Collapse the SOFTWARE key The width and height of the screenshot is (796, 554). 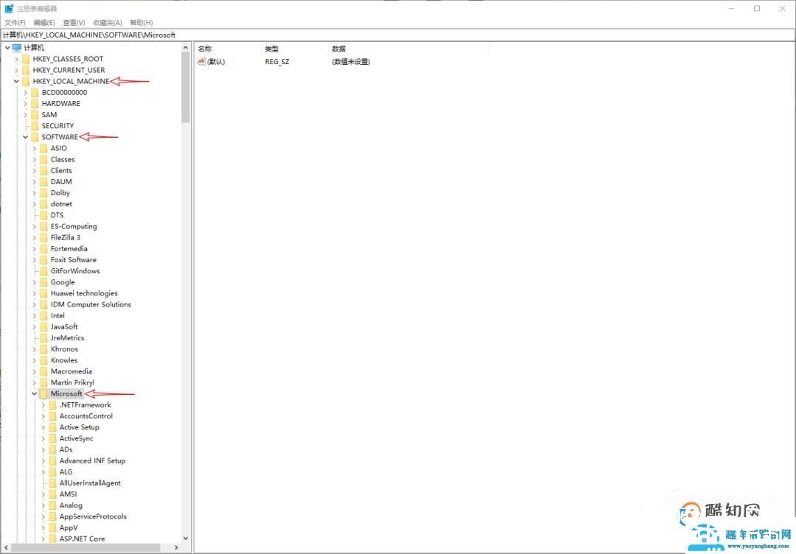pos(25,136)
